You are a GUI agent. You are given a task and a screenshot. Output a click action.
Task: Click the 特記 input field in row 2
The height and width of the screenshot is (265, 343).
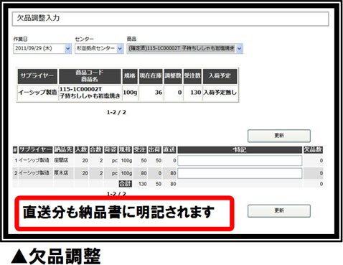click(240, 173)
